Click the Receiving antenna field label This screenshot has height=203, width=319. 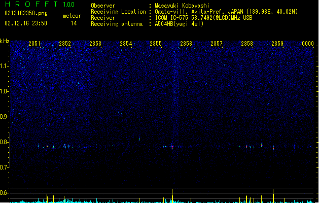tap(117, 24)
